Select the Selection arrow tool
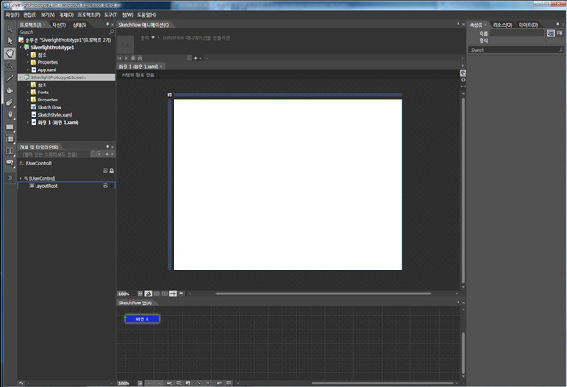Image resolution: width=567 pixels, height=387 pixels. [x=10, y=28]
